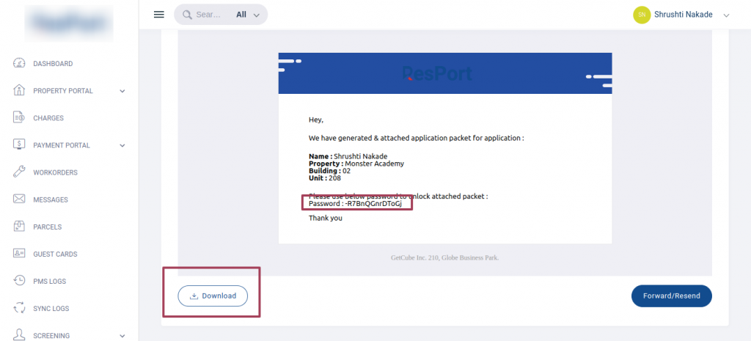Click the Charges sidebar icon

coord(20,118)
